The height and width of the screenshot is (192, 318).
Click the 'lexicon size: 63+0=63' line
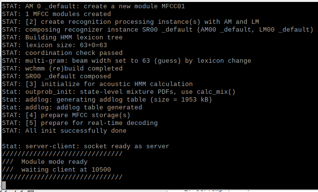55,45
